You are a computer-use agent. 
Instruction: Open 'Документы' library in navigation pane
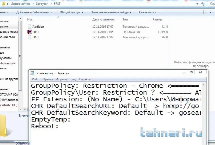pyautogui.click(x=5, y=58)
